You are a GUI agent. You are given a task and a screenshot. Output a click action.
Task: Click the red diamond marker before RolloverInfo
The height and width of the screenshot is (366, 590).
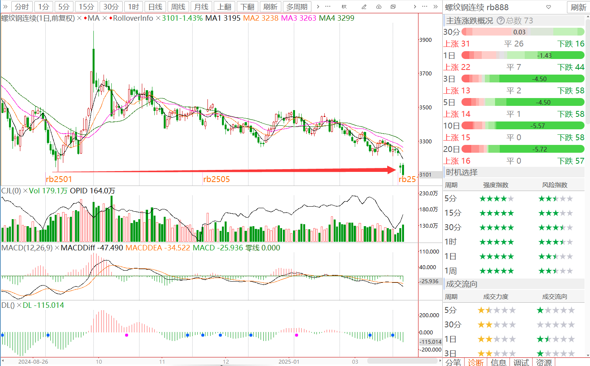pos(111,18)
